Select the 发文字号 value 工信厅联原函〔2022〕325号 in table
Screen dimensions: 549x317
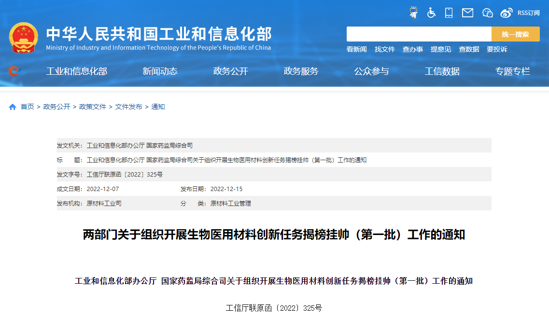click(125, 174)
